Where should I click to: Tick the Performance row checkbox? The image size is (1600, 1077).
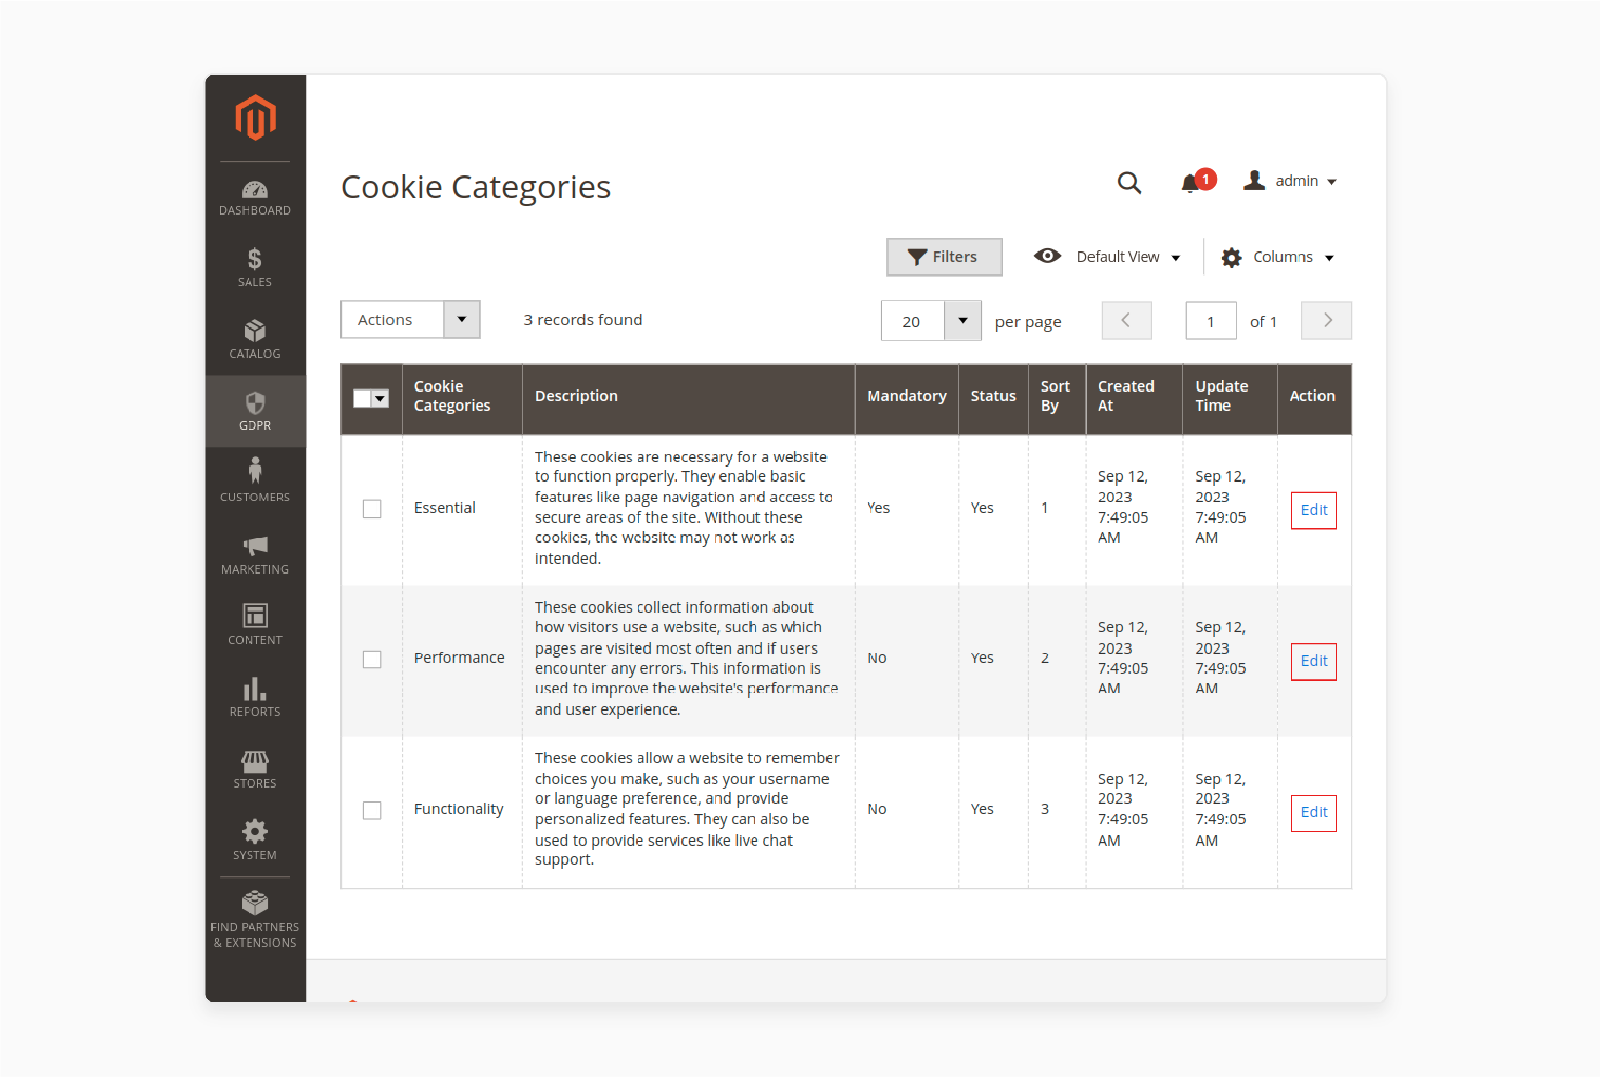coord(372,659)
